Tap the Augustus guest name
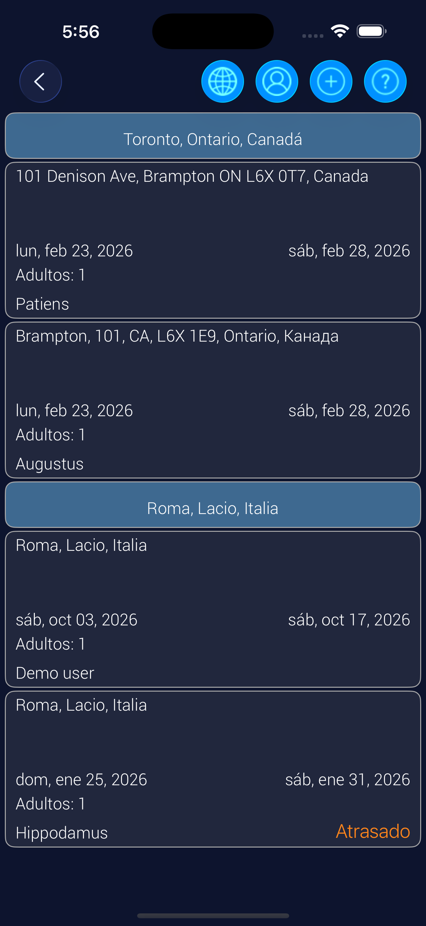The height and width of the screenshot is (926, 426). (50, 464)
